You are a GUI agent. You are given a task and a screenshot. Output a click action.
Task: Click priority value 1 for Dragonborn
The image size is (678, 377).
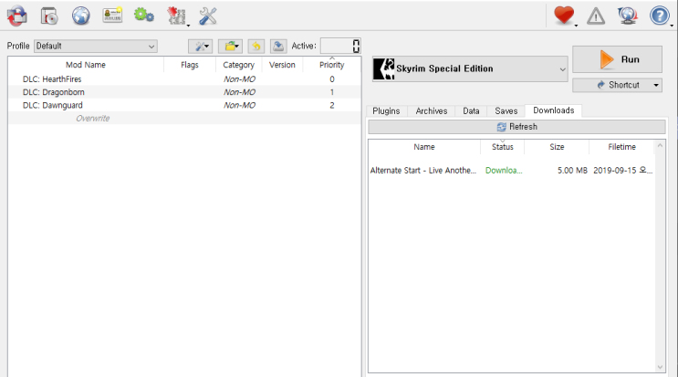coord(331,92)
